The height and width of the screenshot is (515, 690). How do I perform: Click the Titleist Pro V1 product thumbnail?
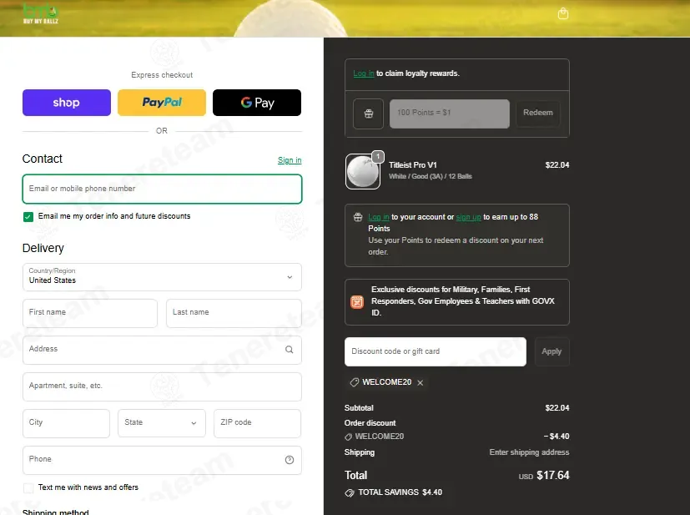363,171
